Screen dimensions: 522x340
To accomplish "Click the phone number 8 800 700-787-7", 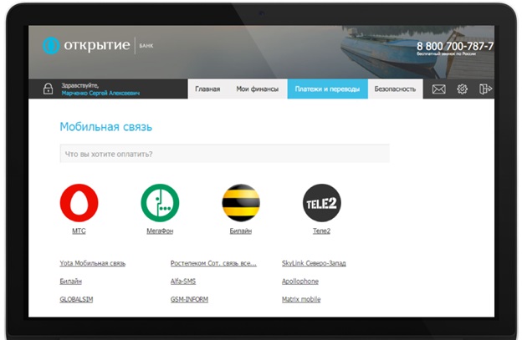I will (455, 46).
